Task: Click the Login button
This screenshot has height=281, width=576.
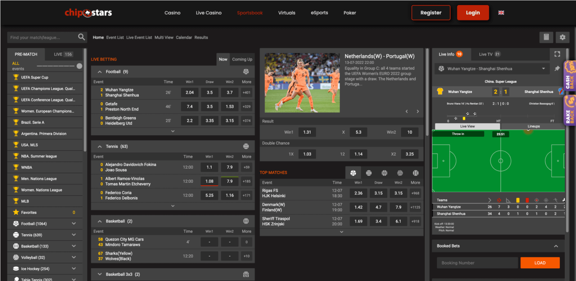Action: click(x=473, y=13)
